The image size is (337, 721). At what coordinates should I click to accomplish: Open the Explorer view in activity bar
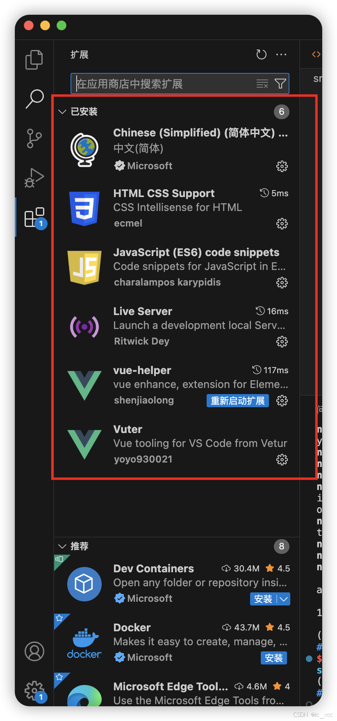(34, 60)
